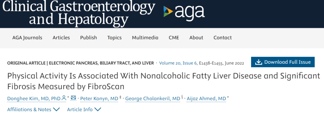Viewport: 324px width, 115px height.
Task: Expand the Affiliations & Notes chevron
Action: [x=56, y=109]
